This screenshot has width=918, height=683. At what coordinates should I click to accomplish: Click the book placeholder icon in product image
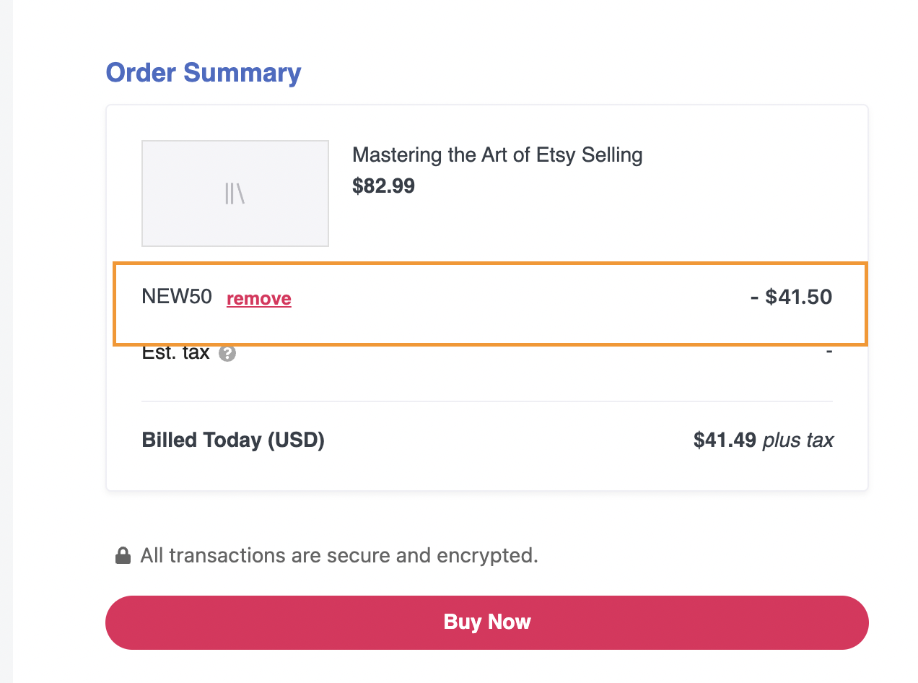pyautogui.click(x=235, y=193)
